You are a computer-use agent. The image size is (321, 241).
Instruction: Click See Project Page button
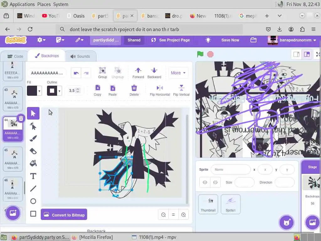click(171, 40)
